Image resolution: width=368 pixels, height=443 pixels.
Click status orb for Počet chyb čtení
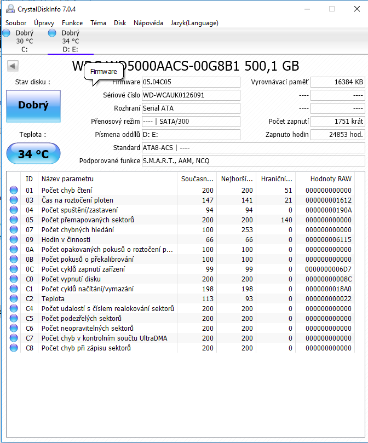point(14,191)
